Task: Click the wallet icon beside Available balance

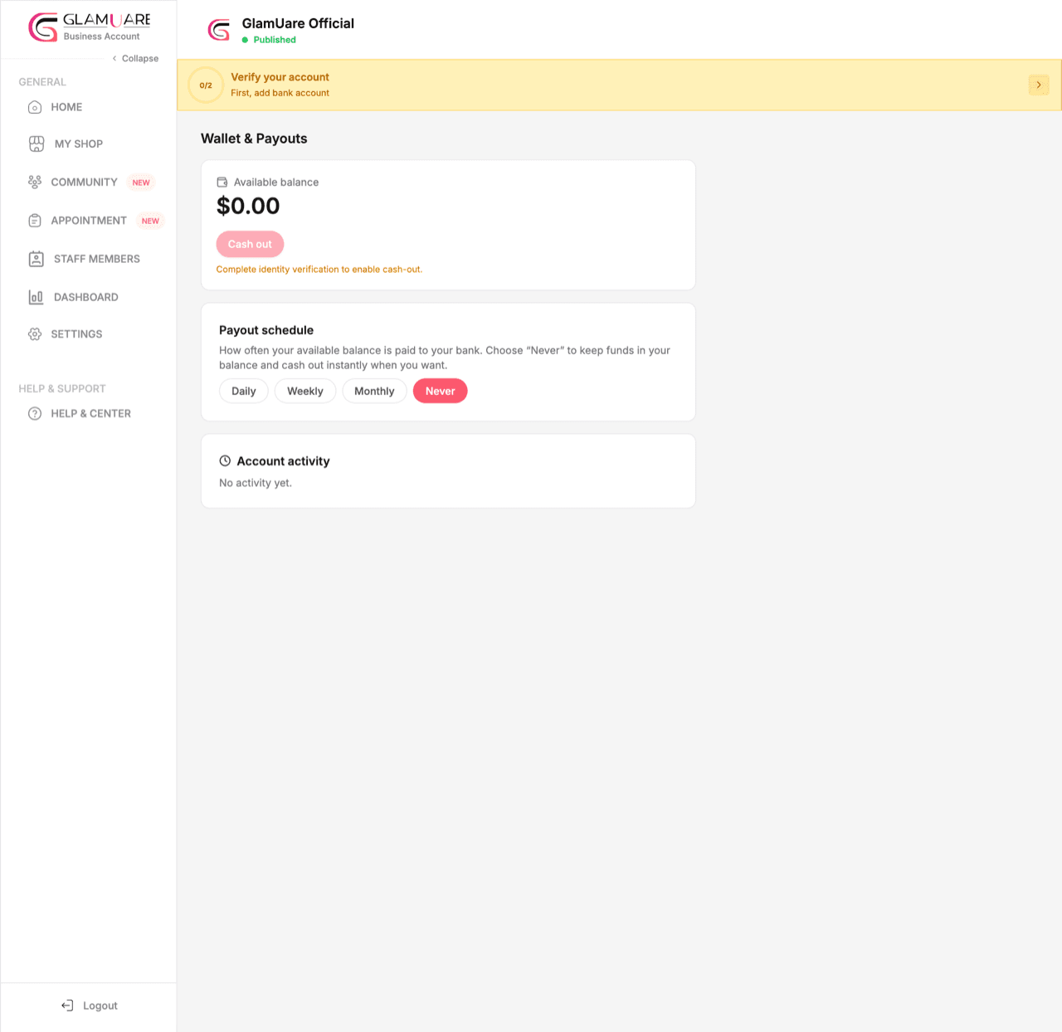Action: (222, 182)
